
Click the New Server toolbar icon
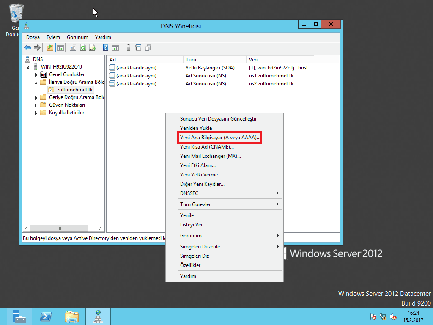(x=129, y=48)
